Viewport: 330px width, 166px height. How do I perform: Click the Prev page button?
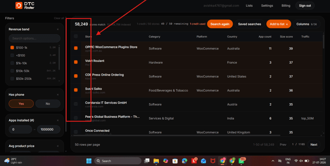pyautogui.click(x=283, y=144)
